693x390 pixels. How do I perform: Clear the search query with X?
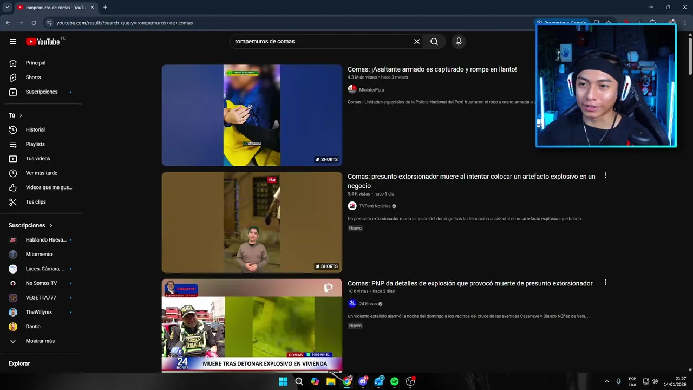[417, 42]
